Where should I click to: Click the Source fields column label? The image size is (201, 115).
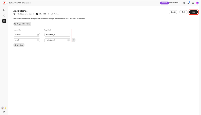[17, 30]
